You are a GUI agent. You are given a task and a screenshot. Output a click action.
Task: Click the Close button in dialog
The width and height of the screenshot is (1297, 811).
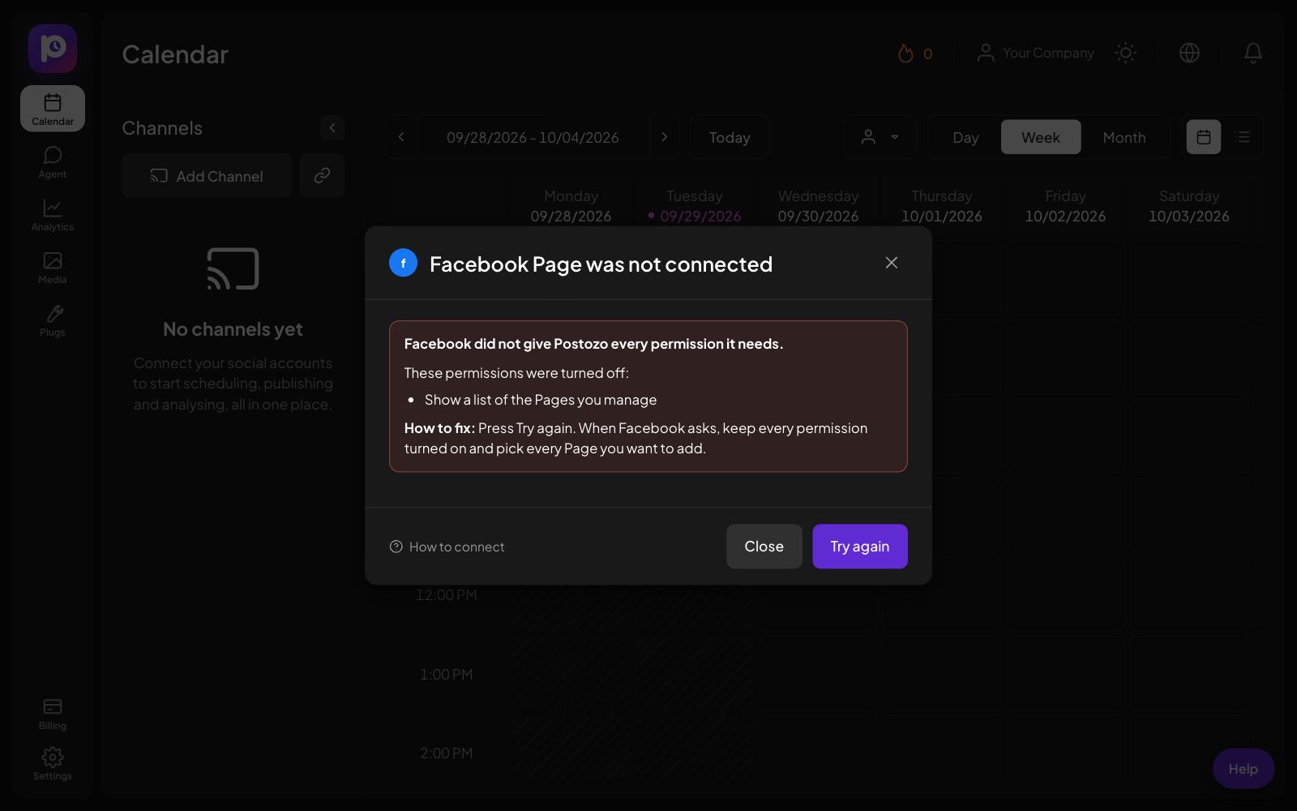764,547
